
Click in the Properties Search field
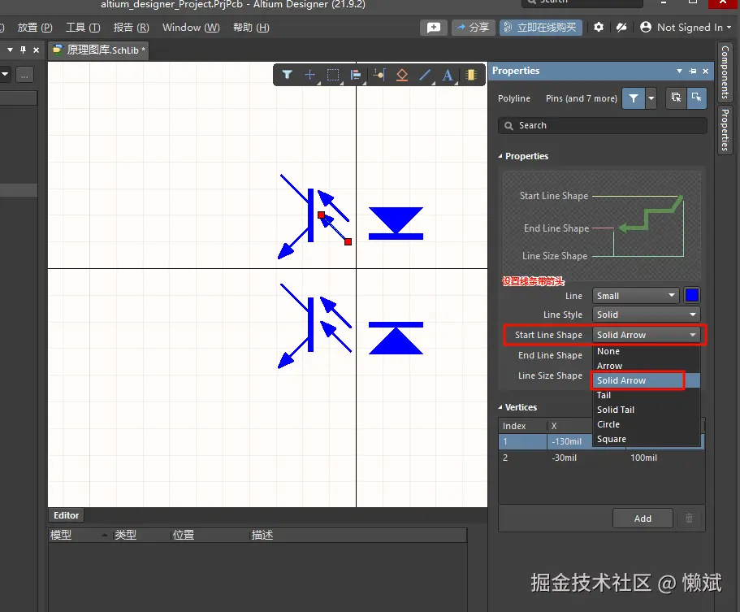pyautogui.click(x=602, y=125)
